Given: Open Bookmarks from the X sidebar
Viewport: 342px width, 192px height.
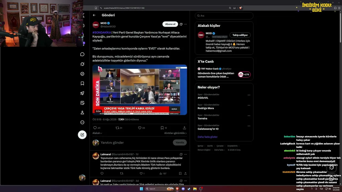Looking at the screenshot, I should click(82, 83).
